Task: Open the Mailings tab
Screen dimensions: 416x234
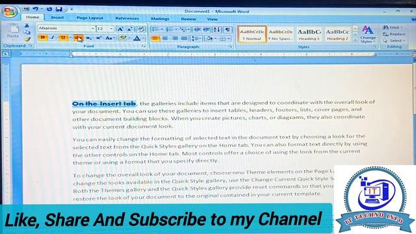Action: 160,19
